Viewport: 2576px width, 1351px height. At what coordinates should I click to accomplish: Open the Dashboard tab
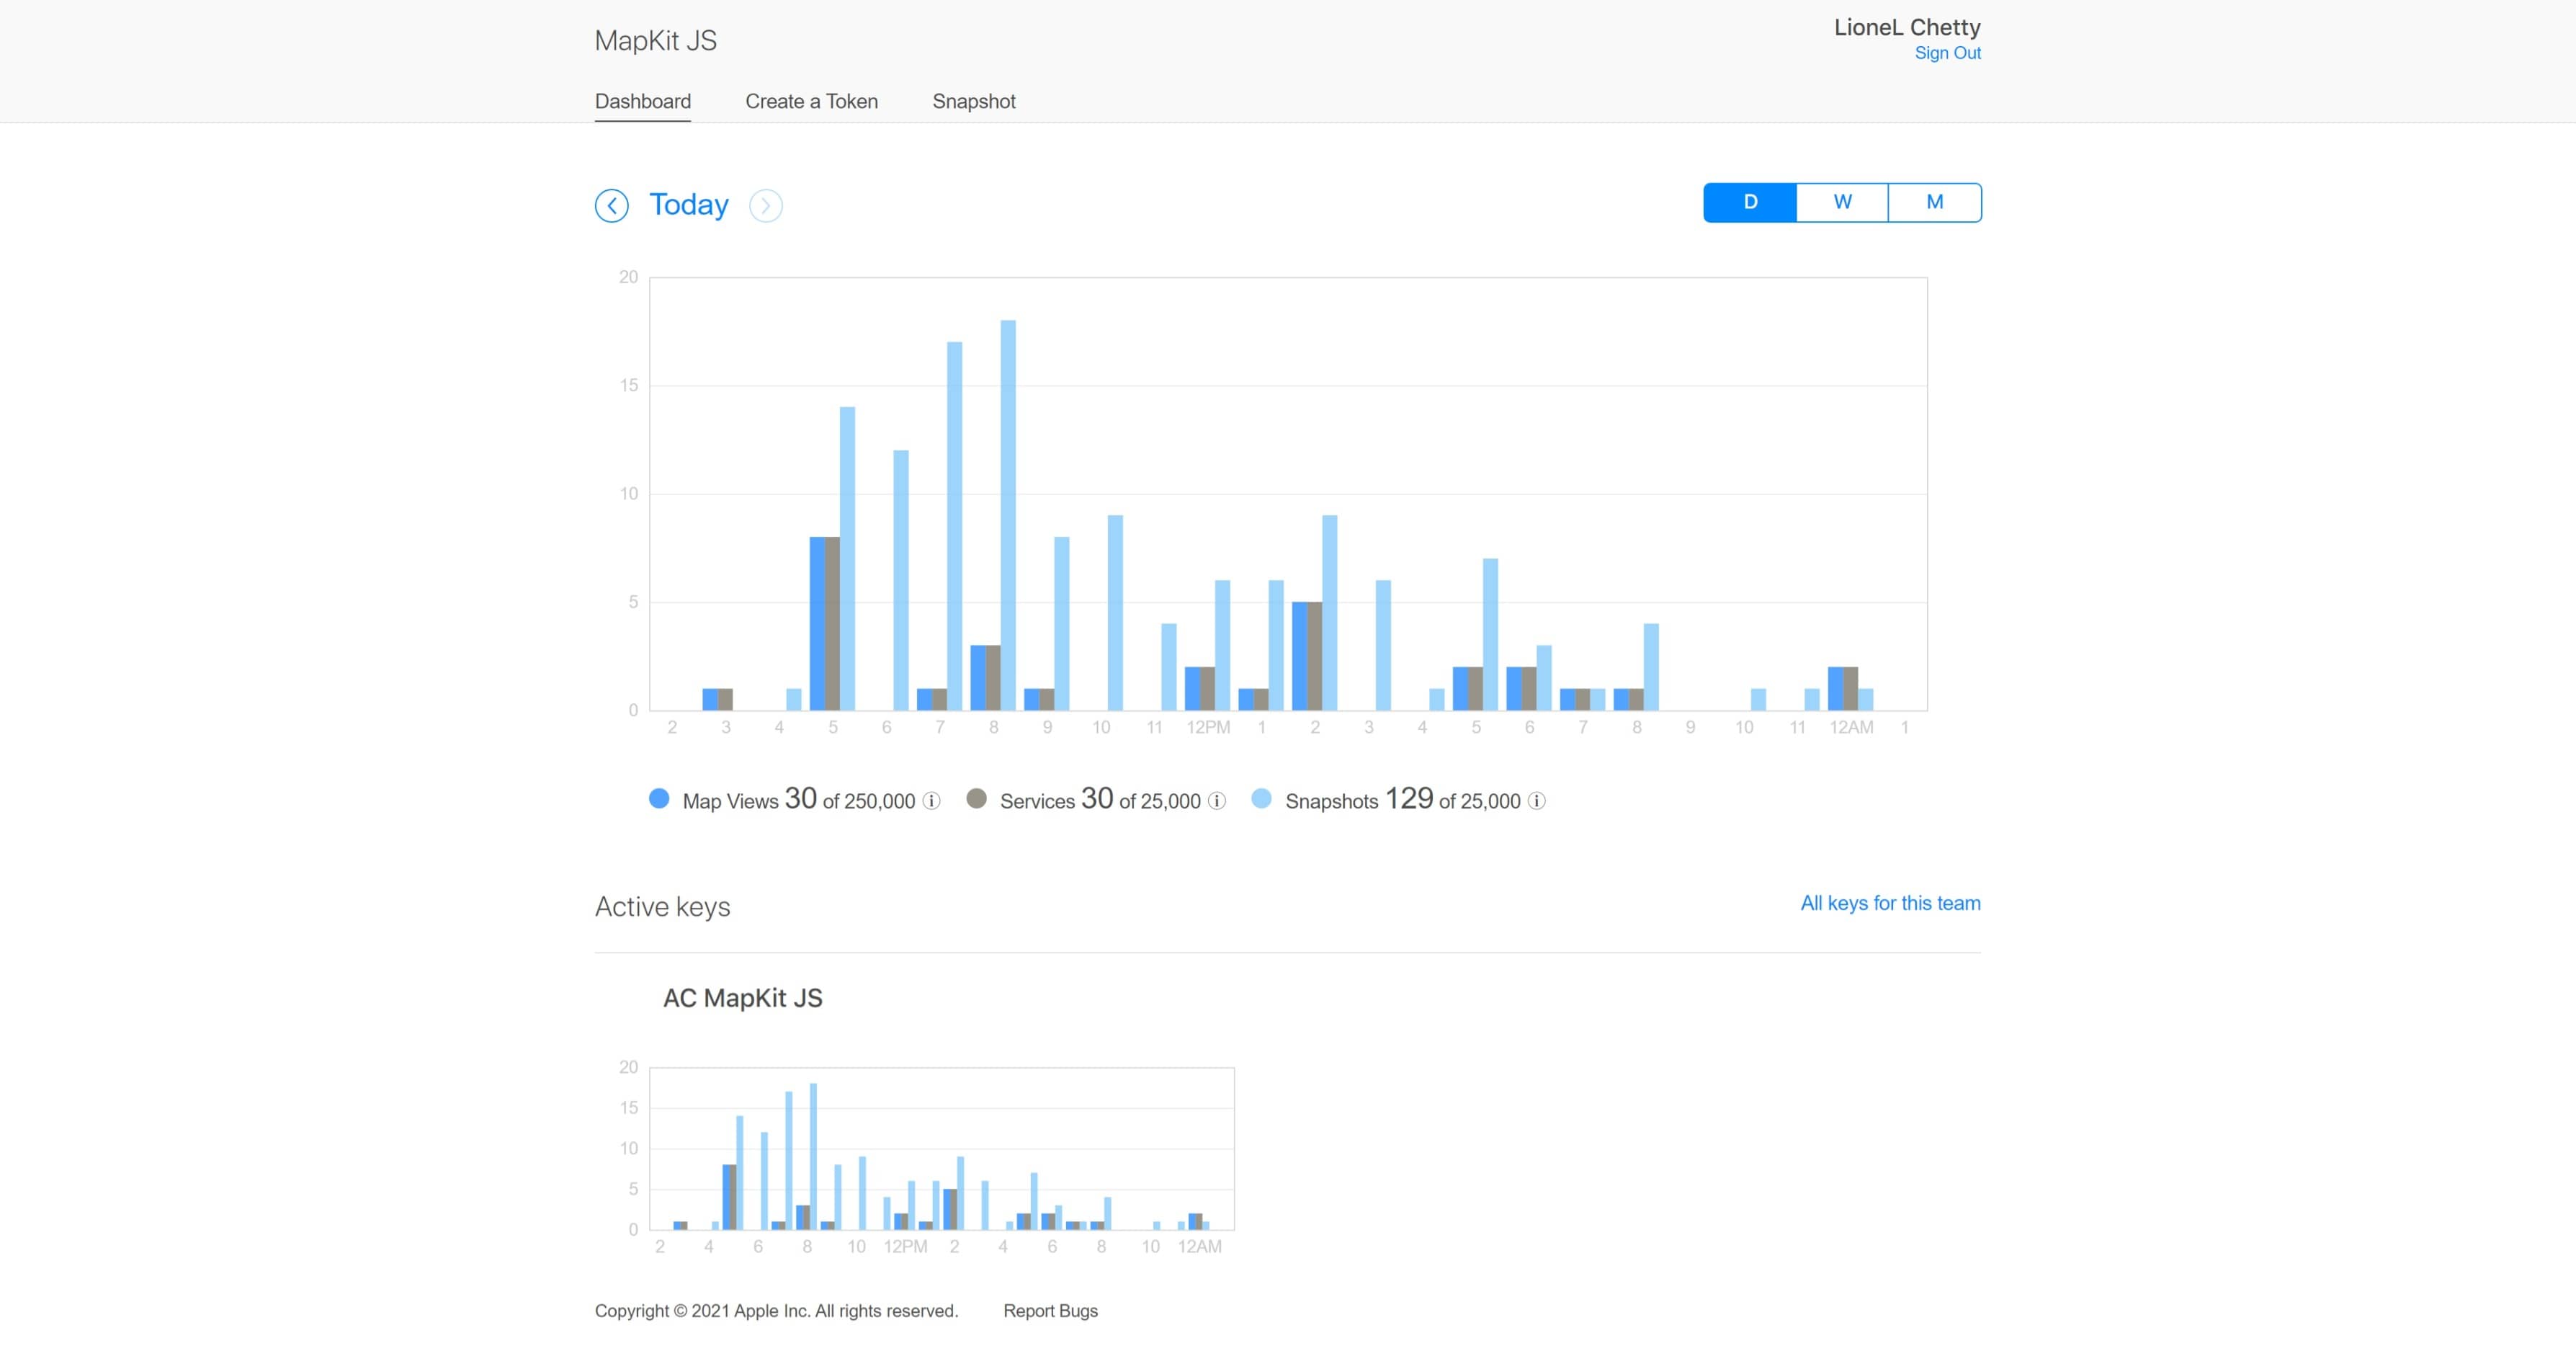point(643,101)
